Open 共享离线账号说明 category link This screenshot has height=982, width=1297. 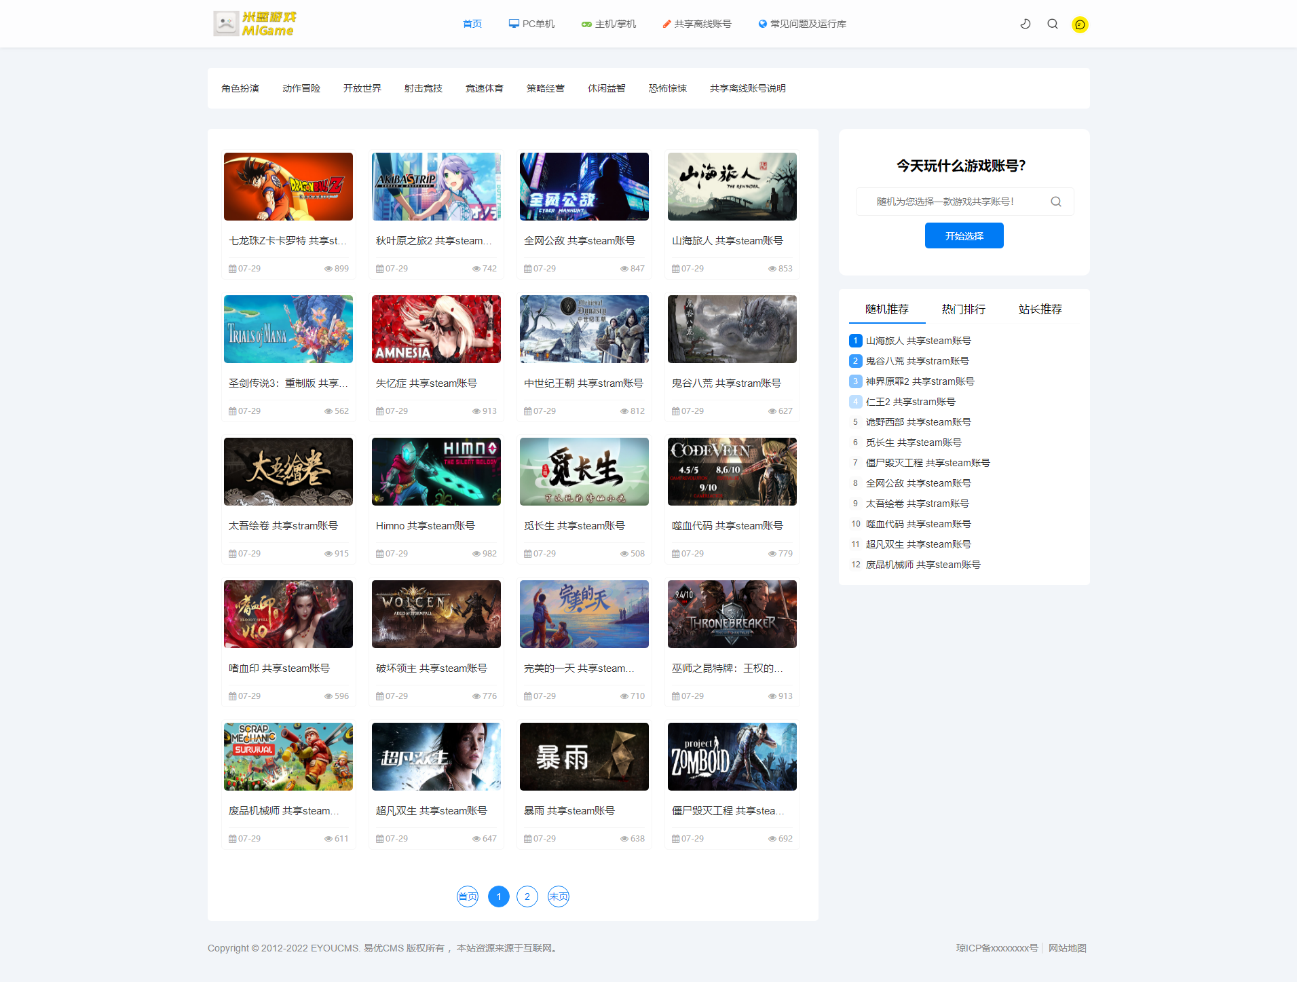point(748,88)
